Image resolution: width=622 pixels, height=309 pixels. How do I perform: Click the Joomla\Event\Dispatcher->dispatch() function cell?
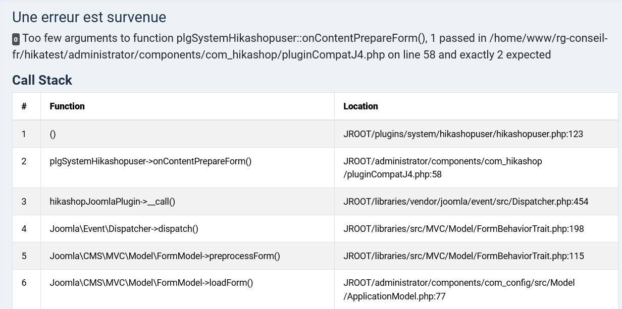[x=124, y=229]
